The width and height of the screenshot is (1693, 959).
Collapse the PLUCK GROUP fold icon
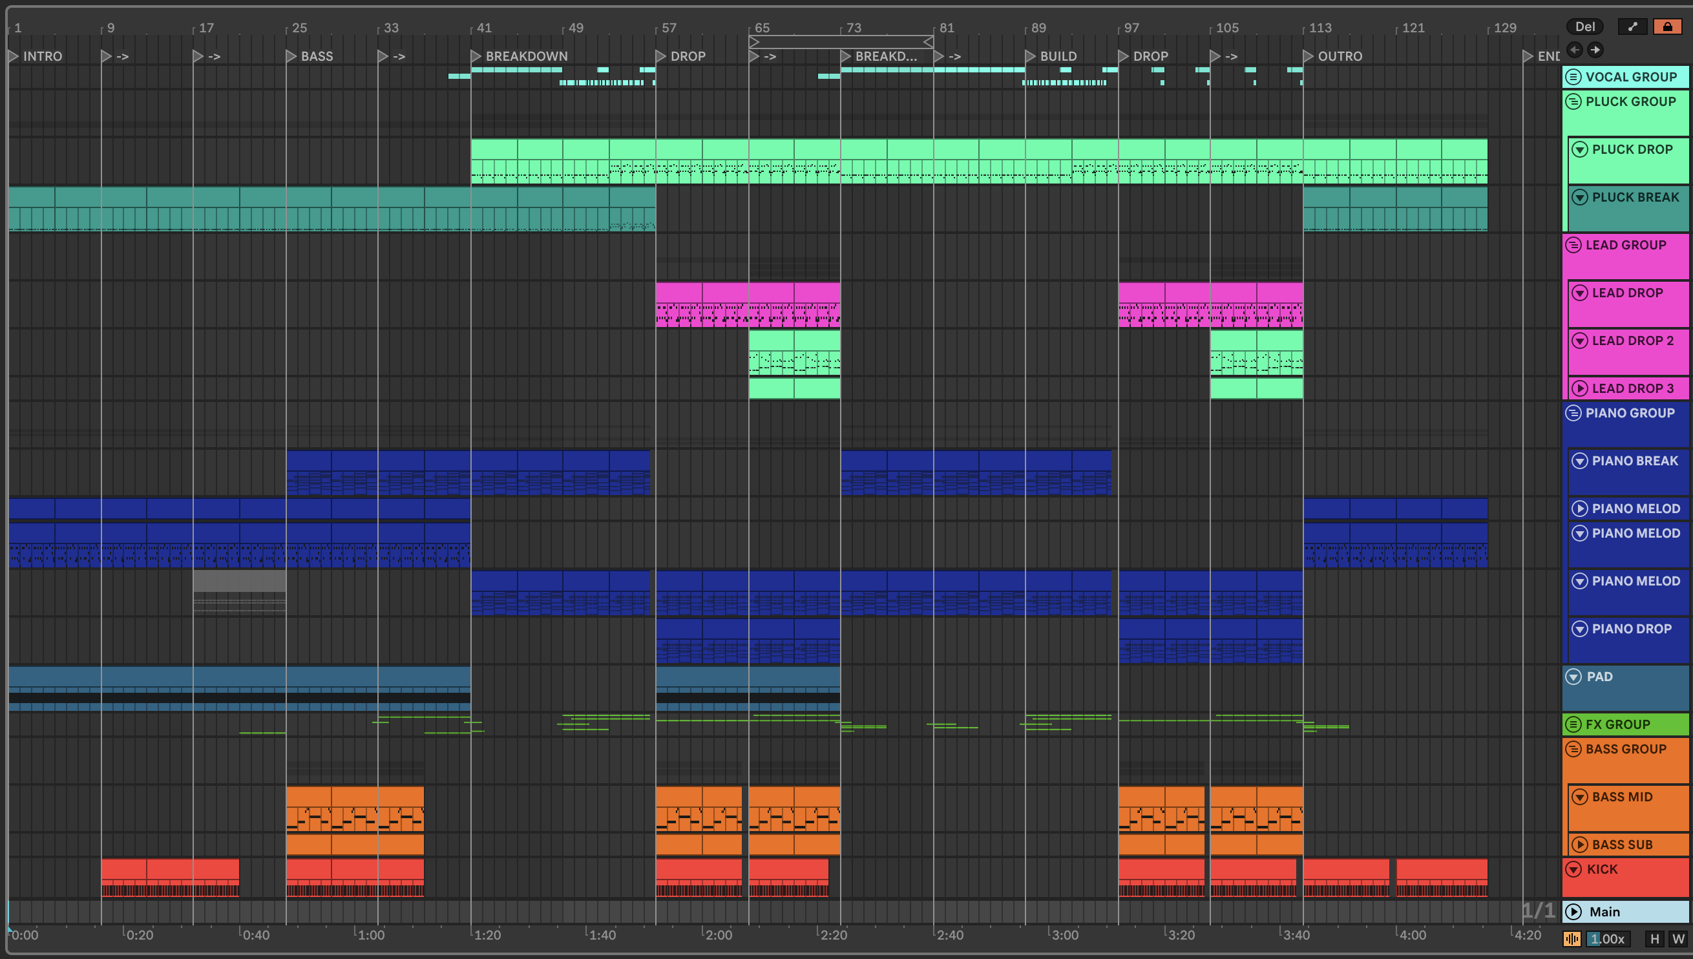[x=1573, y=101]
